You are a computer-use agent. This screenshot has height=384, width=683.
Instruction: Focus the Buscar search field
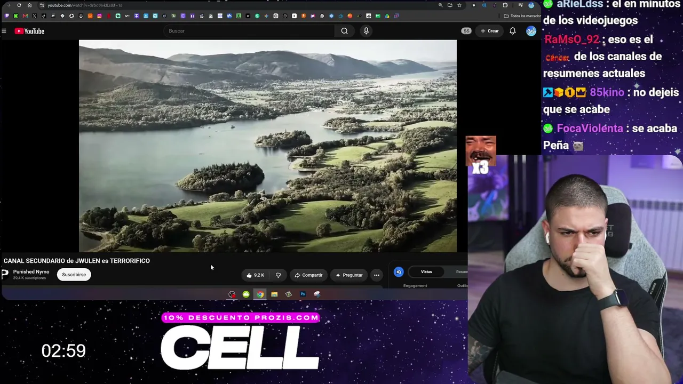click(x=250, y=31)
